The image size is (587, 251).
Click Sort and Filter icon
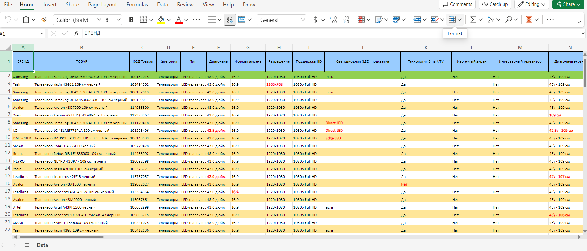(x=491, y=20)
